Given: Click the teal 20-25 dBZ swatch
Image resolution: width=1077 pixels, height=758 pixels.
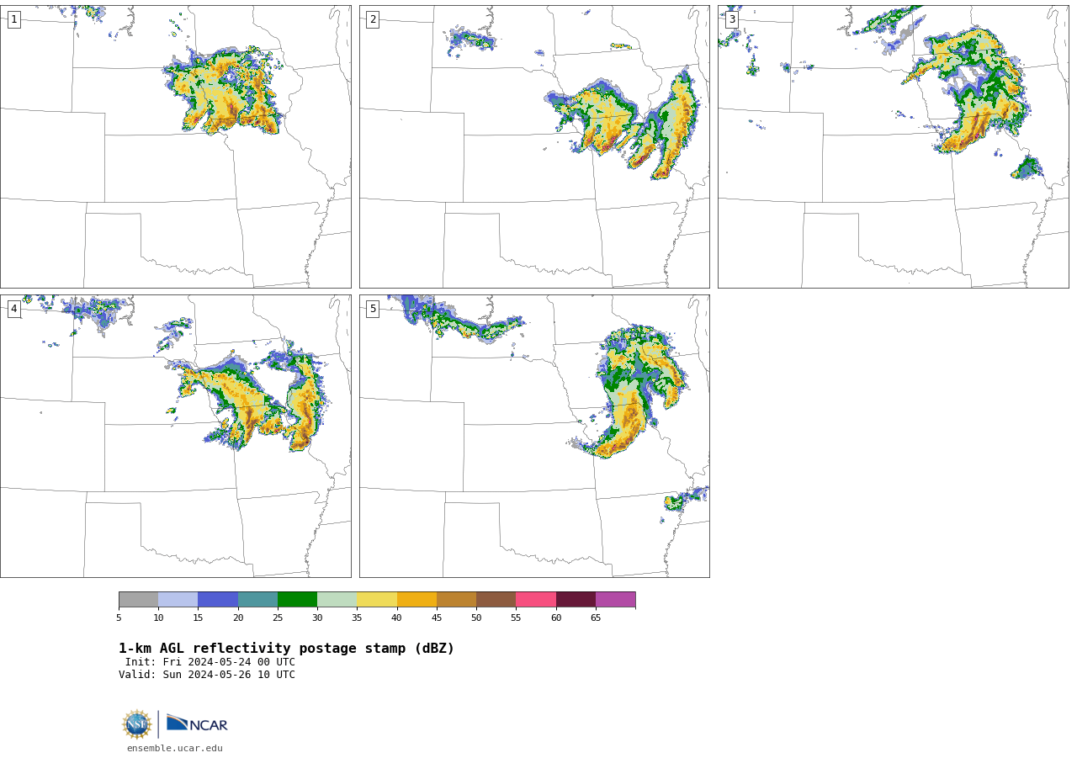Looking at the screenshot, I should click(x=257, y=600).
